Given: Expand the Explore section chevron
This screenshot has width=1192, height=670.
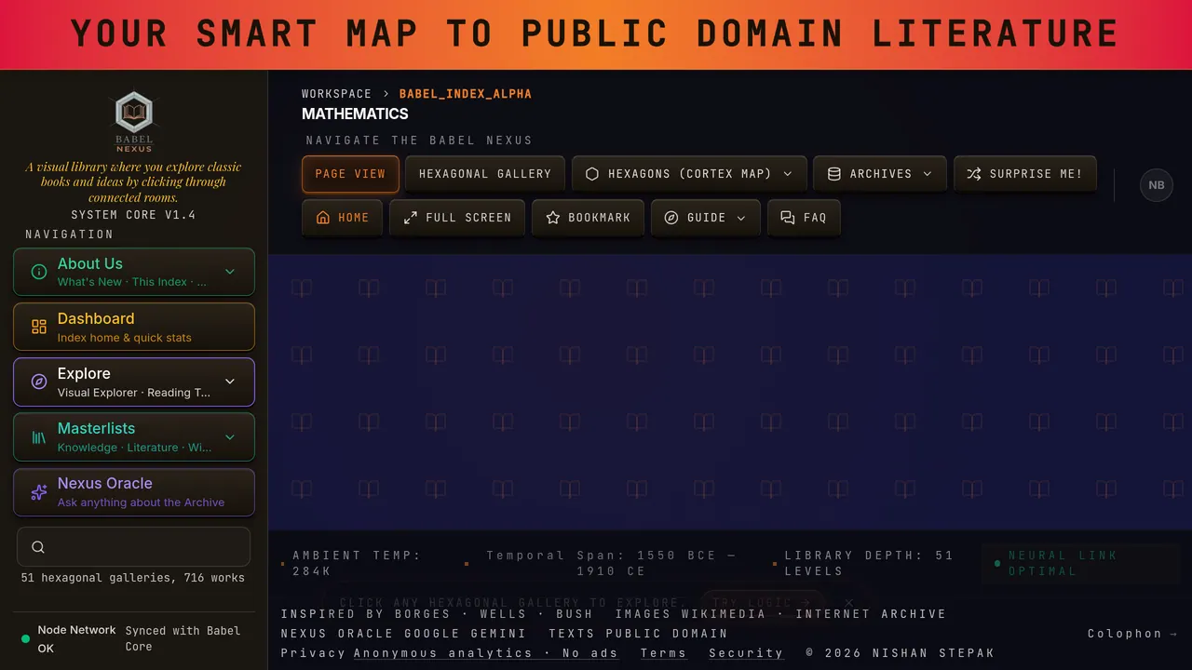Looking at the screenshot, I should (230, 382).
